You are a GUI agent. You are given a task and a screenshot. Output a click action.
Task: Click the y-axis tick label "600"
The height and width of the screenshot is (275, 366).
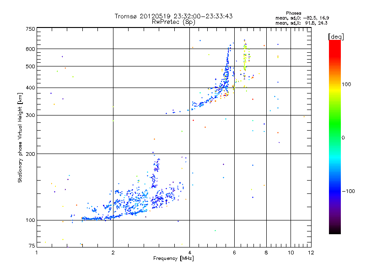point(30,49)
